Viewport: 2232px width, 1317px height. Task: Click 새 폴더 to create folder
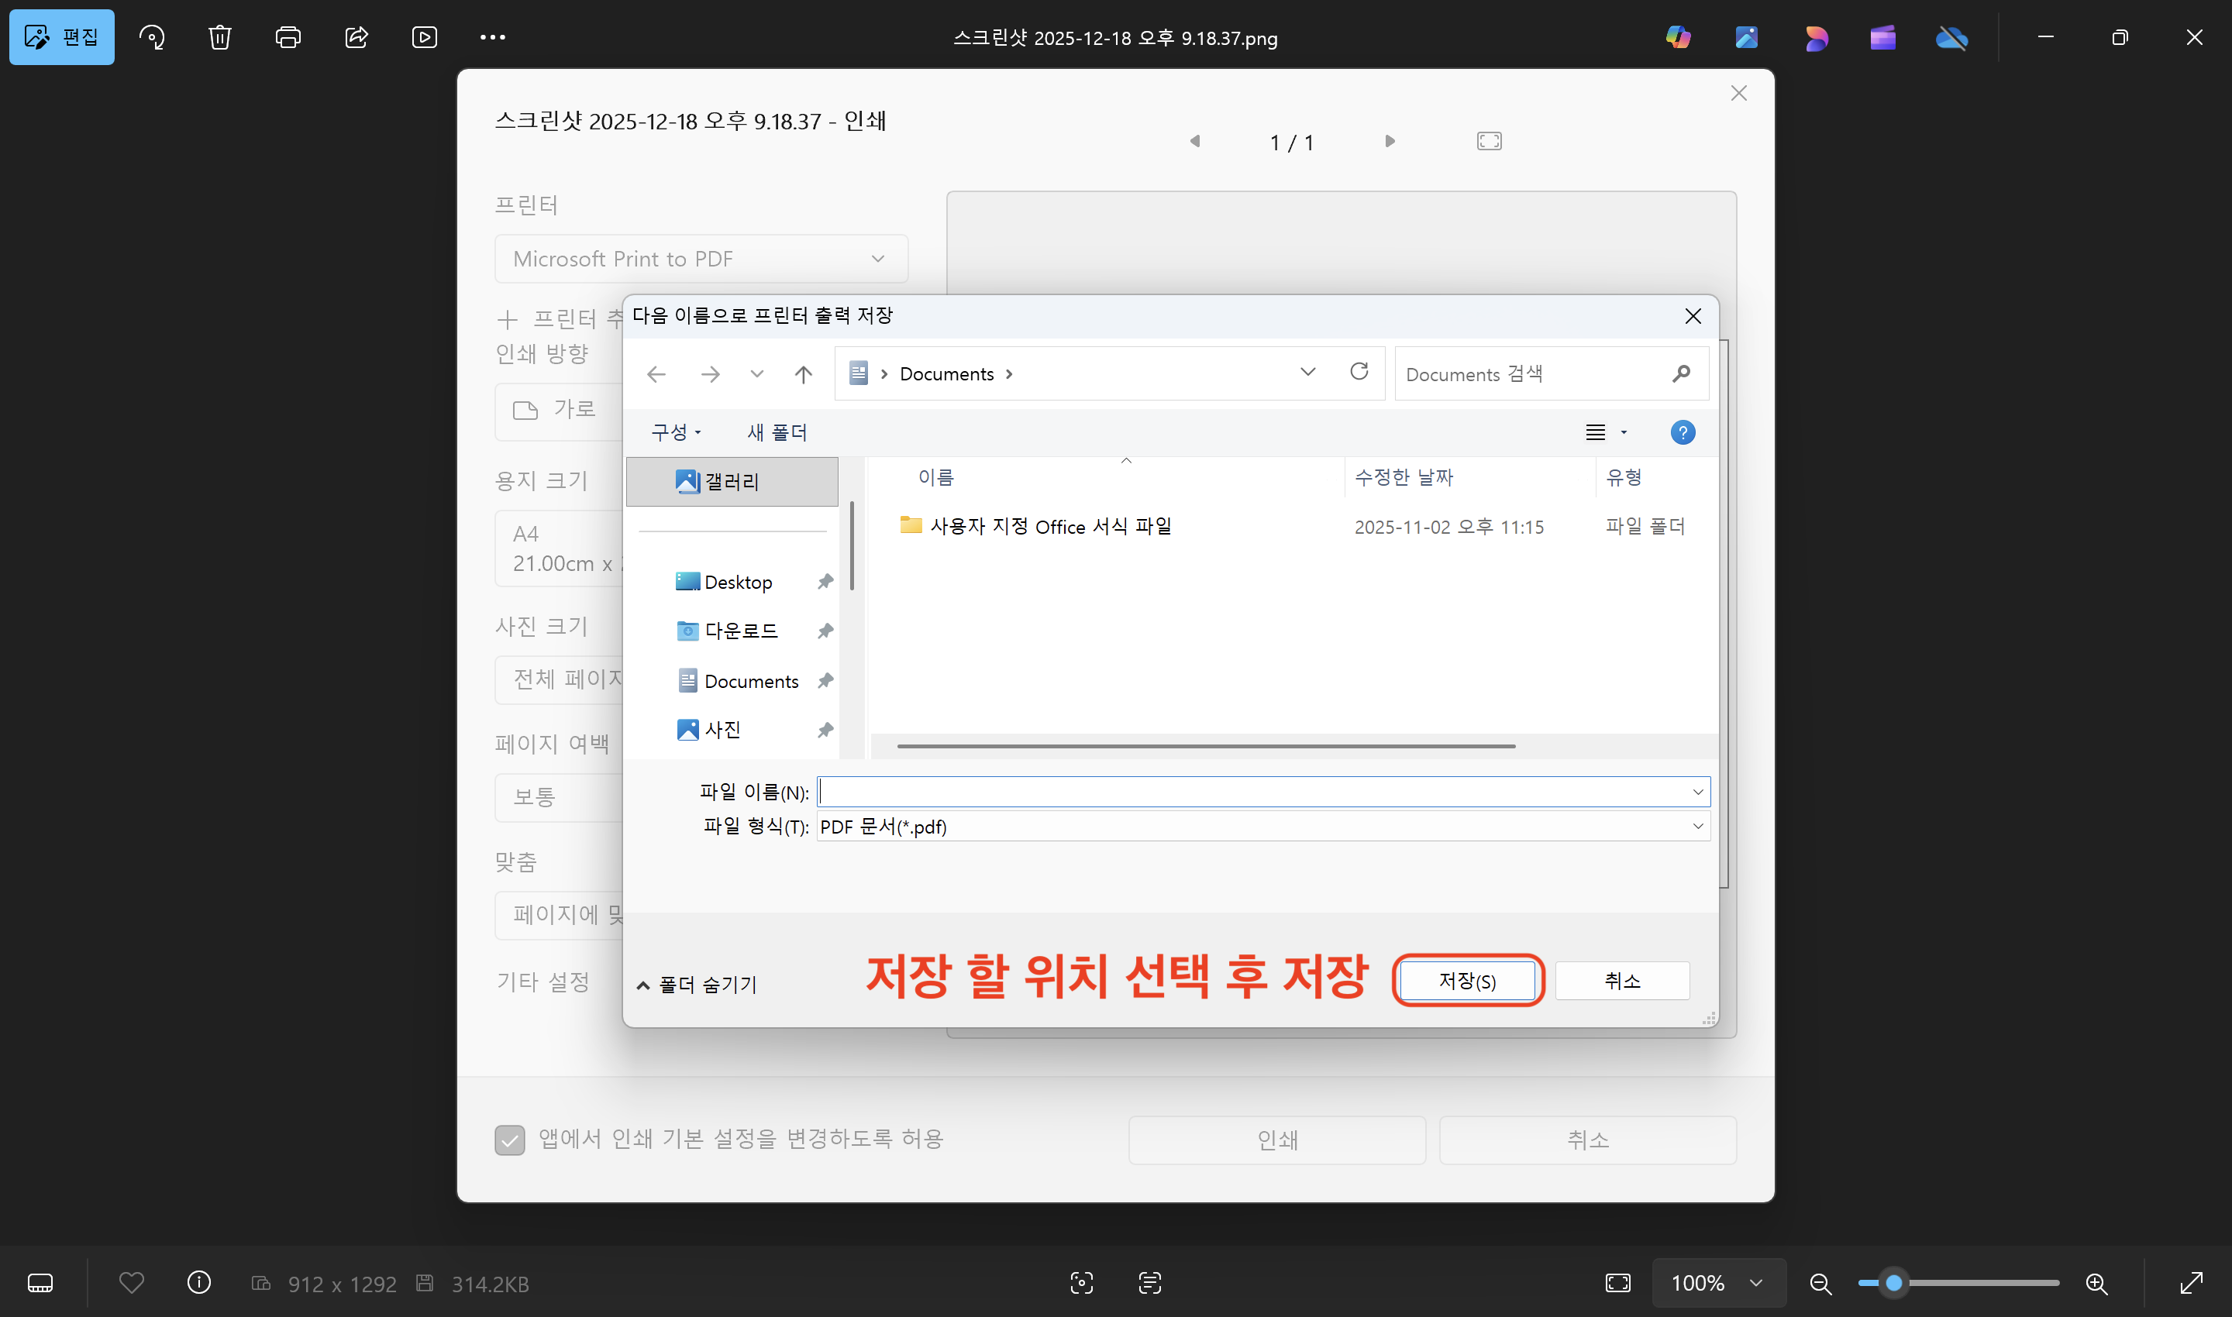coord(777,432)
